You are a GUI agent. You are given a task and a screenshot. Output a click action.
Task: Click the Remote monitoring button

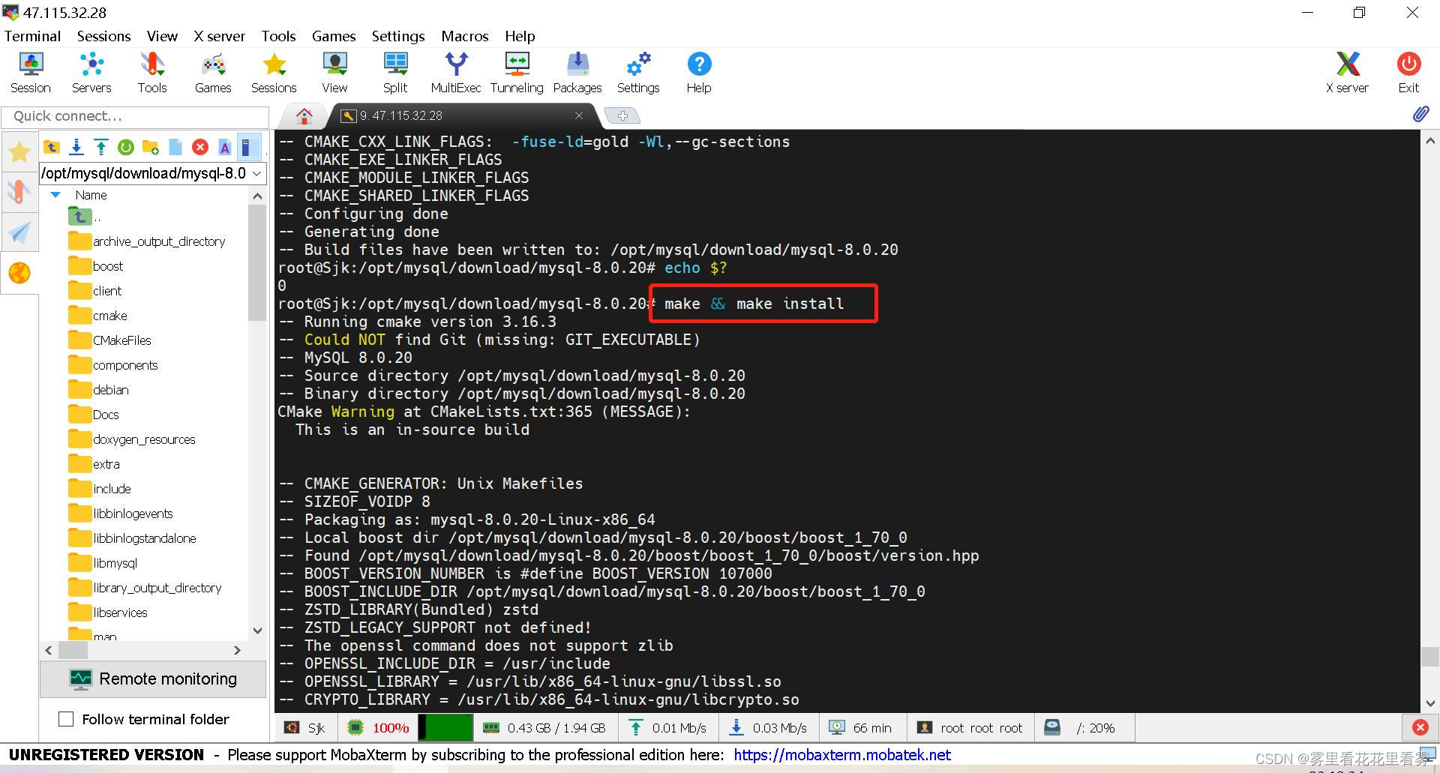tap(153, 679)
